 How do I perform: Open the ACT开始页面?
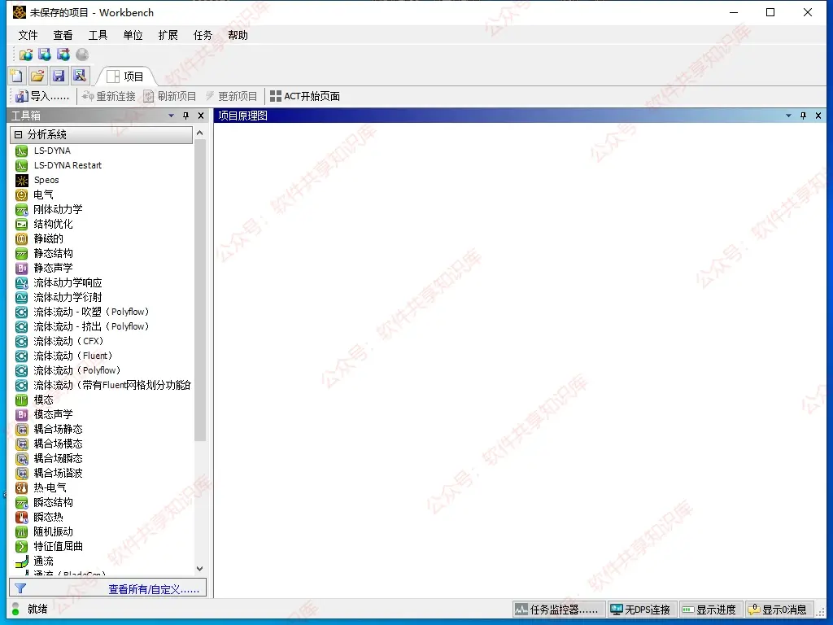[x=305, y=96]
